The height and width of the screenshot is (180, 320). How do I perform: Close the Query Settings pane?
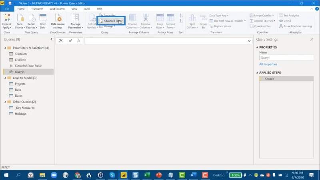312,39
